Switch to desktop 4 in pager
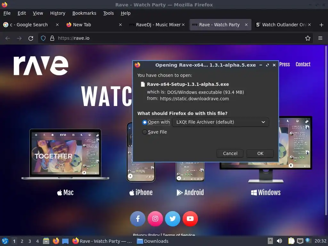The width and height of the screenshot is (328, 246). (37, 241)
